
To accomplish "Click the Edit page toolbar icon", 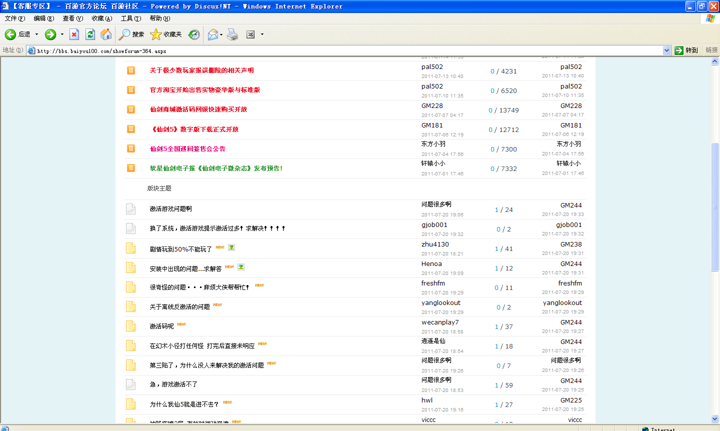I will [x=251, y=34].
